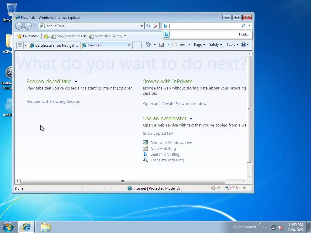Open the tab list dropdown arrow
This screenshot has height=233, width=311.
[26, 46]
